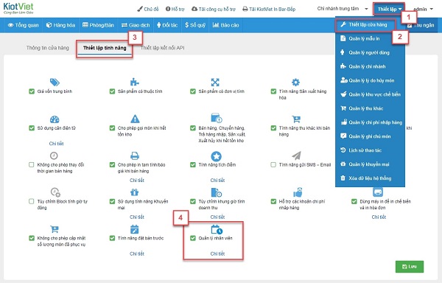Click the KiotViet logo
The height and width of the screenshot is (283, 442).
(x=18, y=8)
